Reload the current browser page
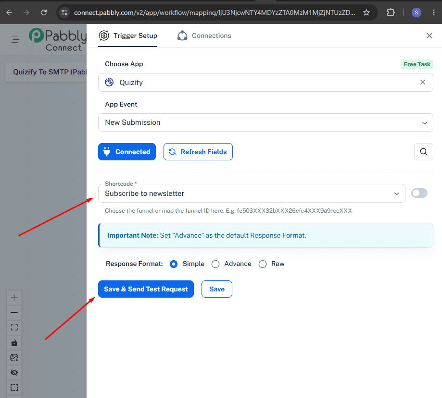 pos(44,12)
